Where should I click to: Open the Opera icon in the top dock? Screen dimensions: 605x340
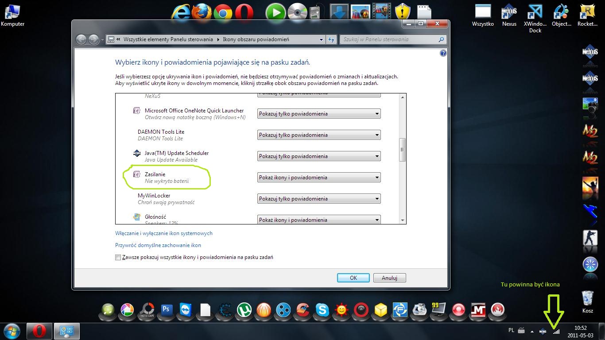244,12
